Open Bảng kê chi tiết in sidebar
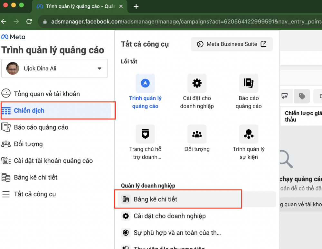 pyautogui.click(x=36, y=177)
